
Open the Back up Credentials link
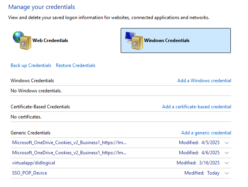31,65
